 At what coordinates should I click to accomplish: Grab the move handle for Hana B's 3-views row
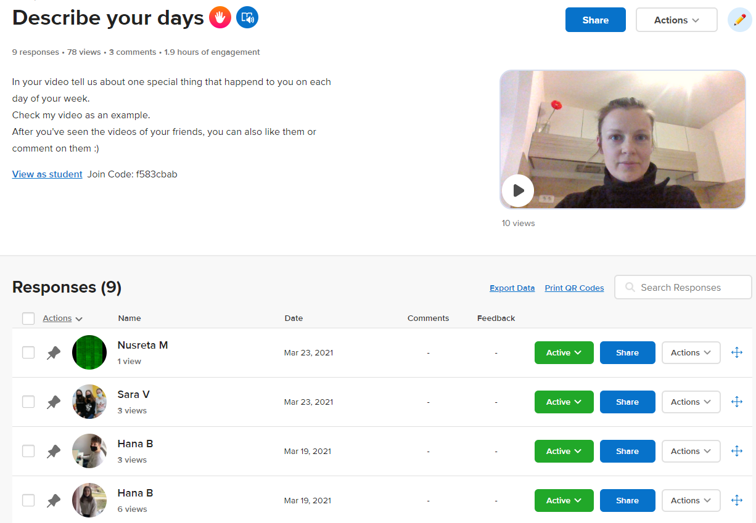(x=736, y=451)
